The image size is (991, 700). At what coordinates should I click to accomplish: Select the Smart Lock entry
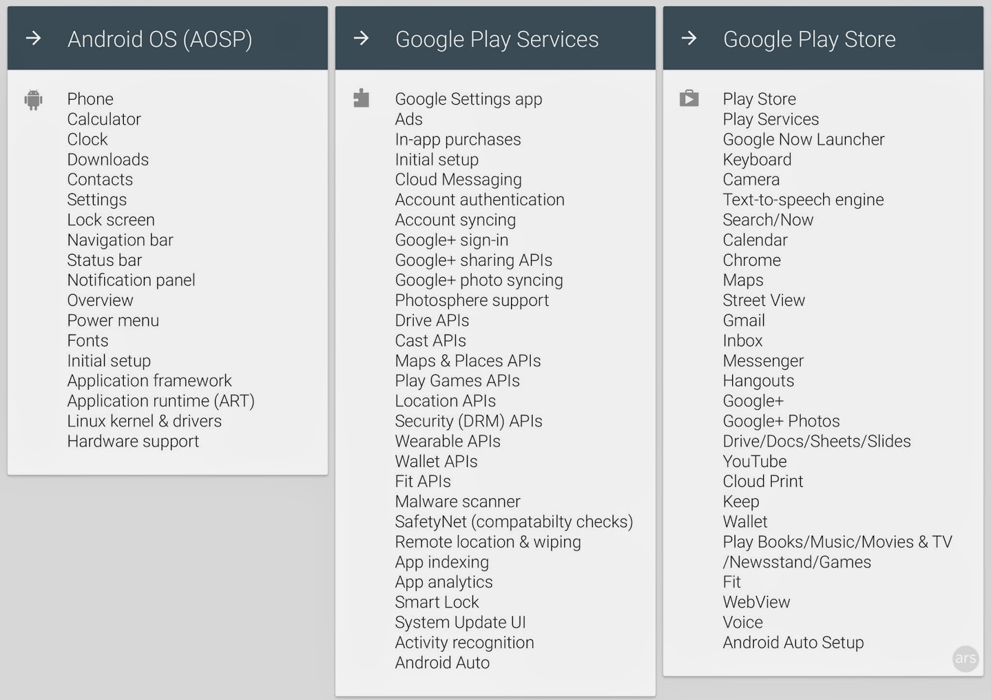tap(437, 602)
